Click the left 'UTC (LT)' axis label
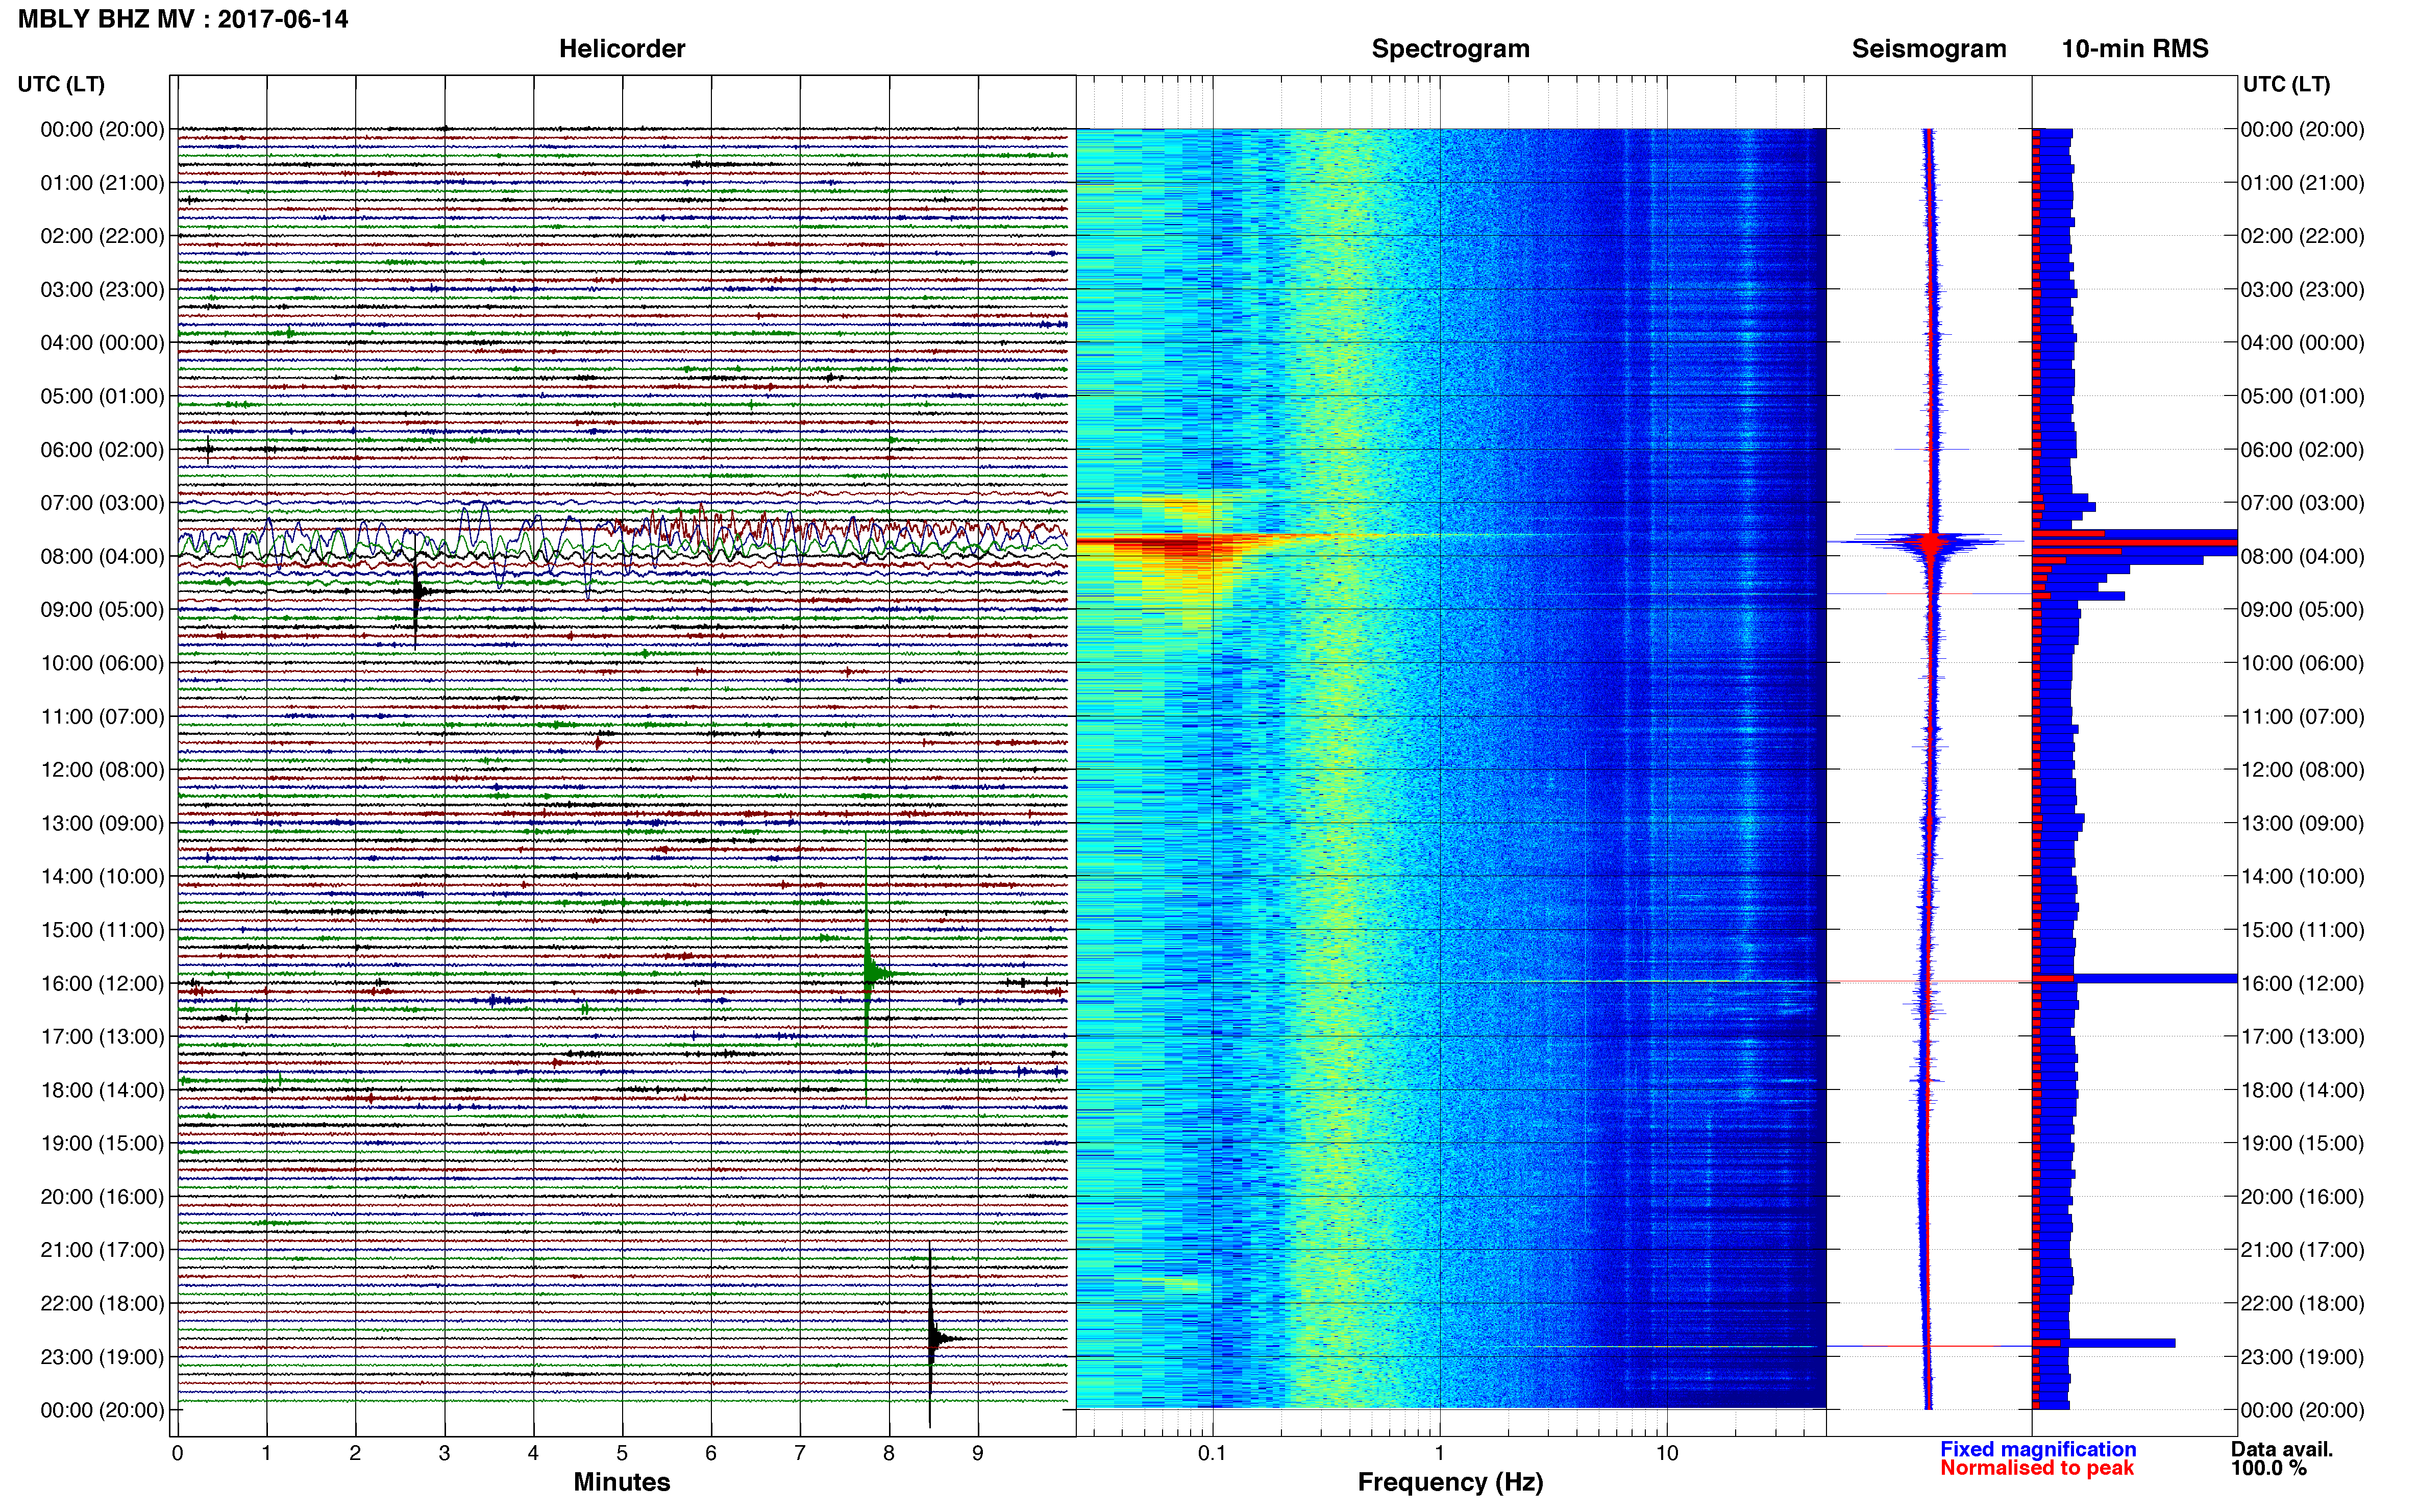Image resolution: width=2419 pixels, height=1512 pixels. point(62,84)
